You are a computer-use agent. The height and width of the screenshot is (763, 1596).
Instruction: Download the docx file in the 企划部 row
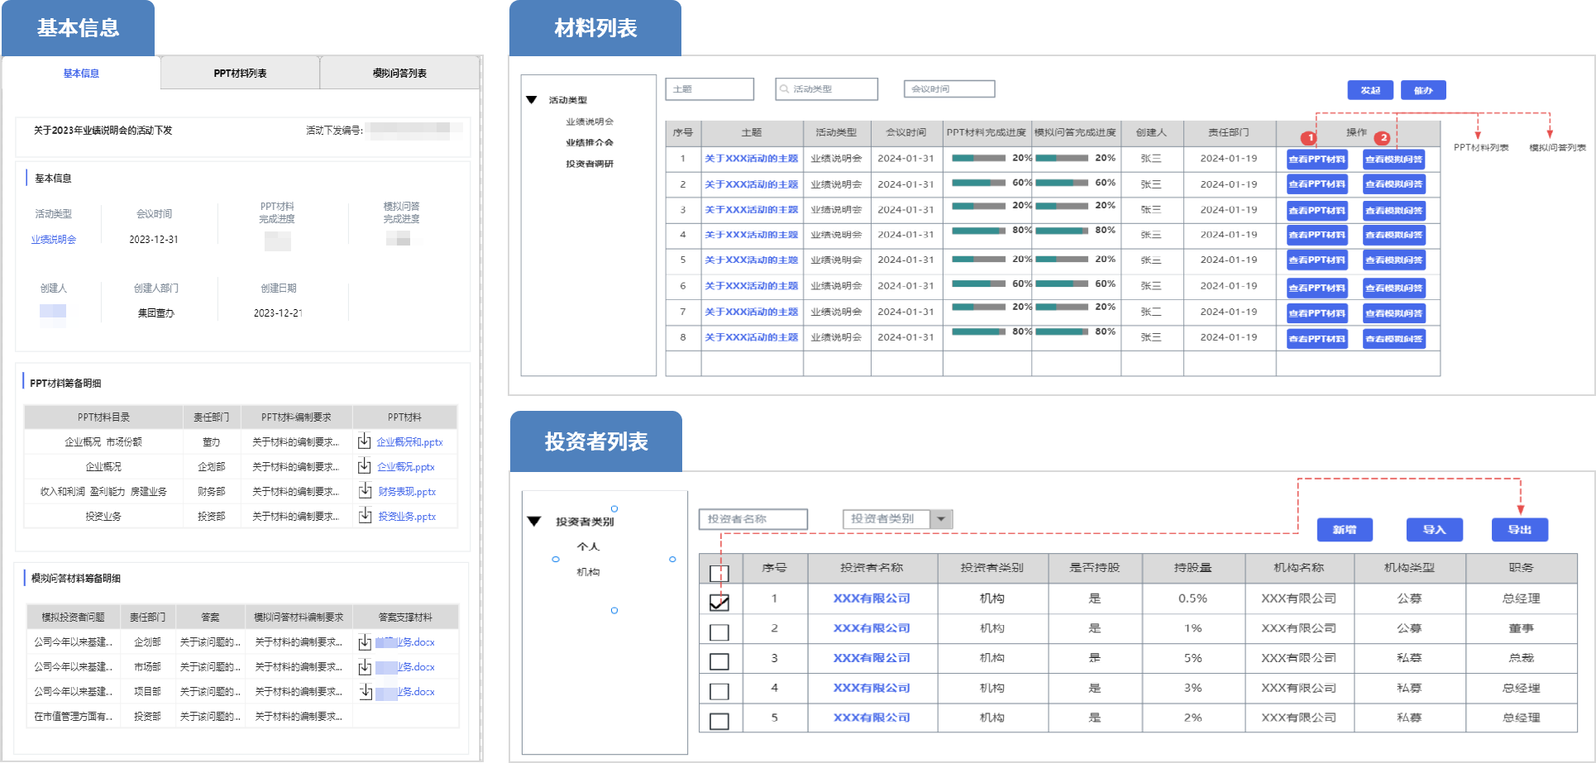(x=365, y=642)
